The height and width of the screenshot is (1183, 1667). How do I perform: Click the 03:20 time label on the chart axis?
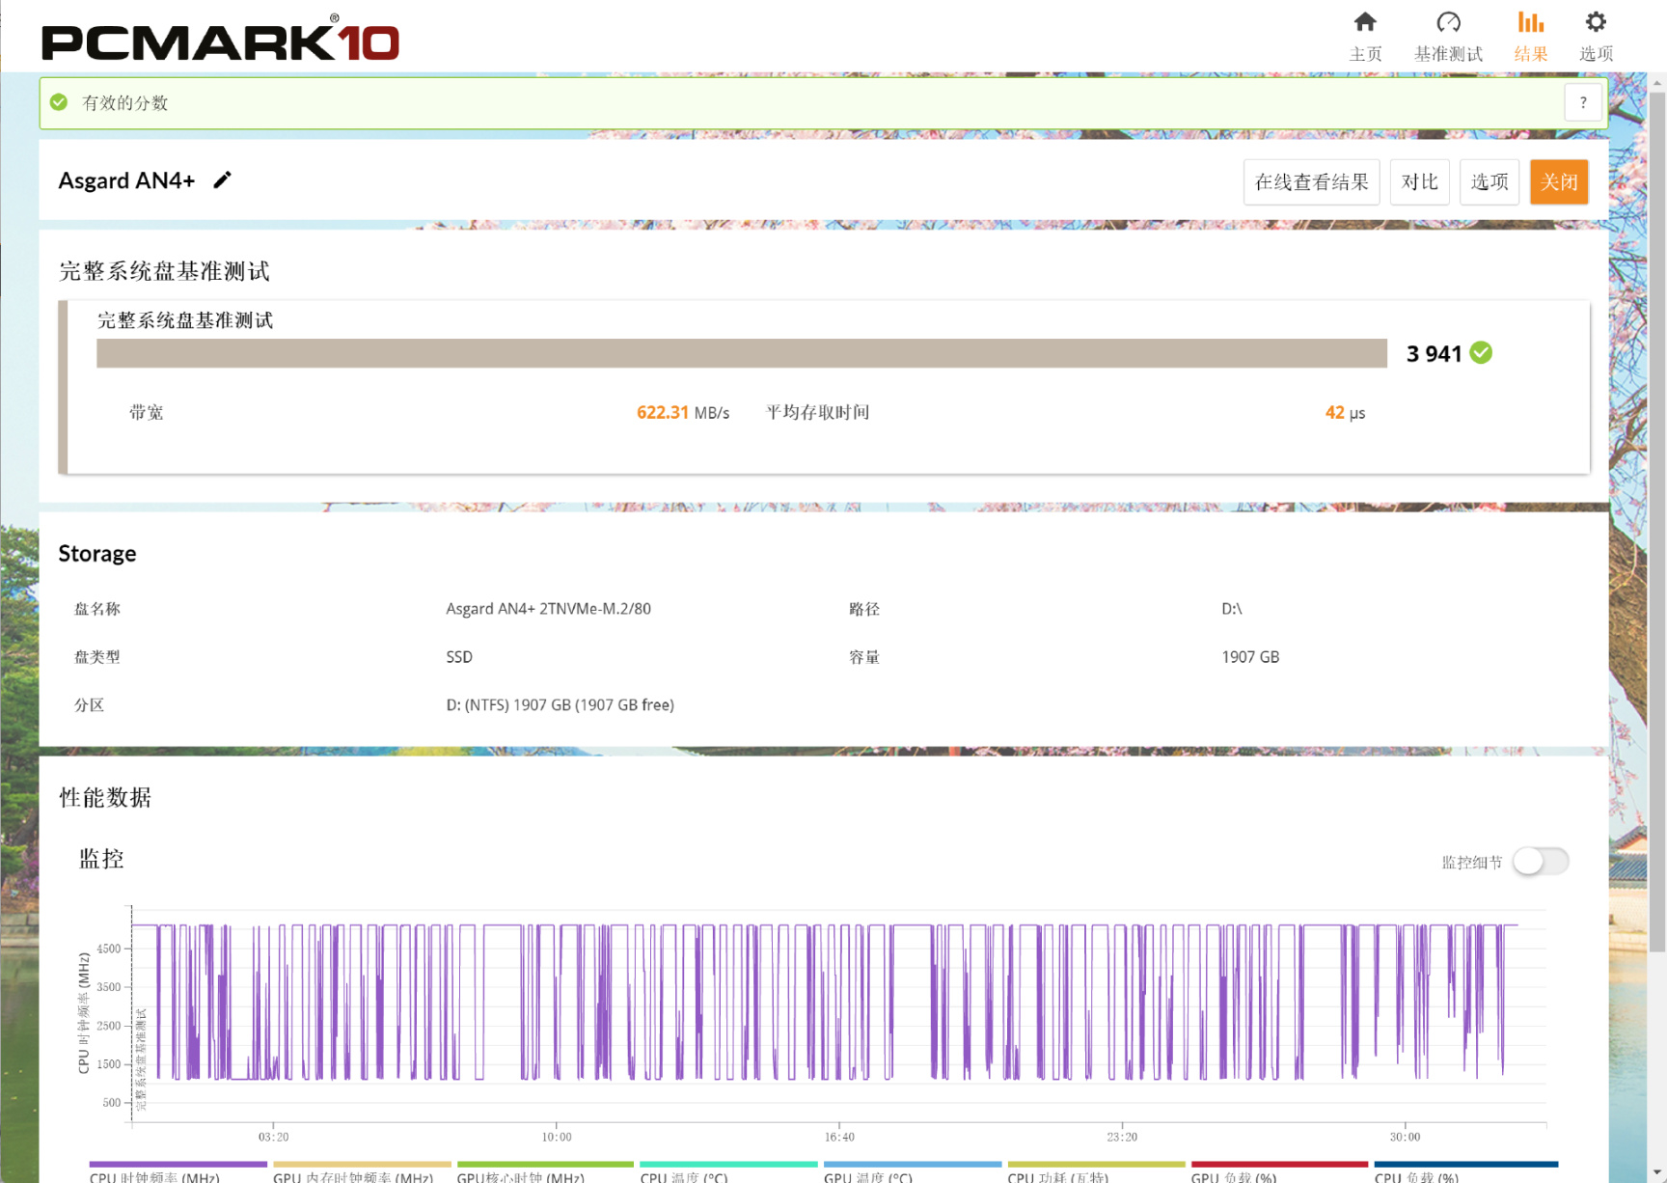coord(273,1138)
